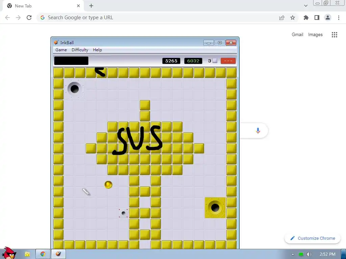
Task: Open the pinned taskbar icon beside the Start button
Action: point(27,254)
